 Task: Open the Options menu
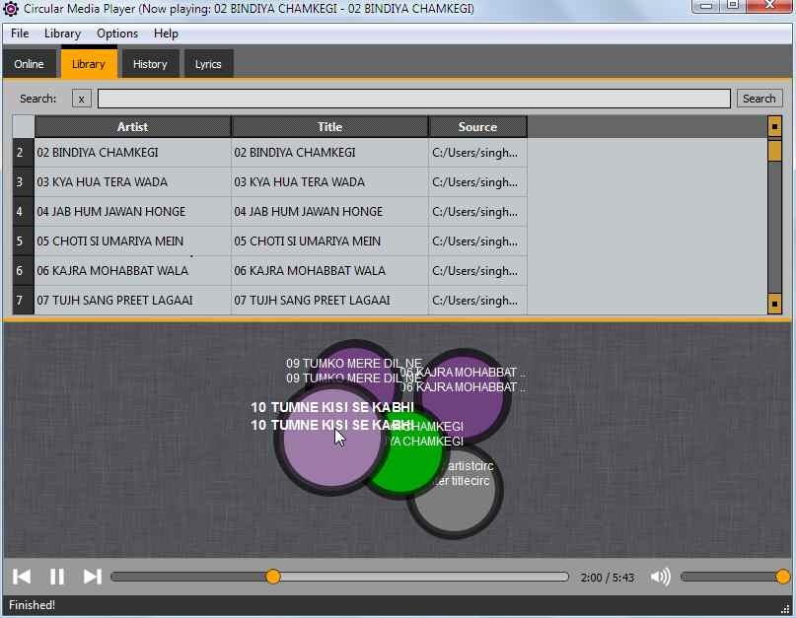click(117, 34)
